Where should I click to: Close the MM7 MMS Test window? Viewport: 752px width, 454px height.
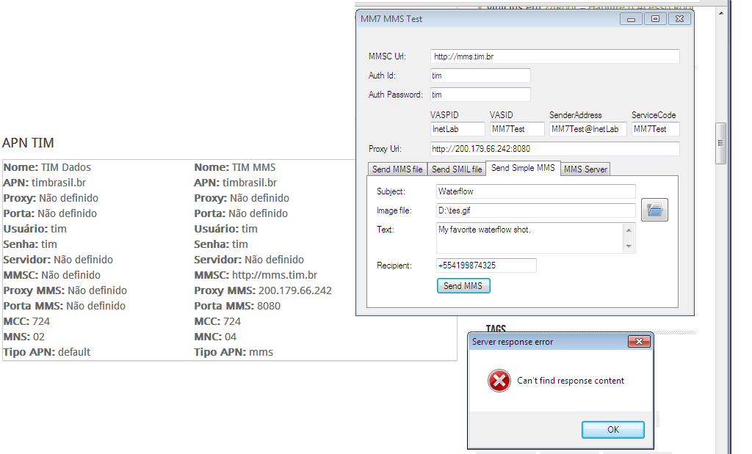(x=679, y=19)
